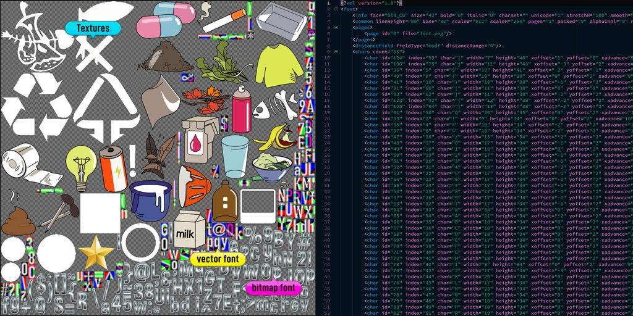The height and width of the screenshot is (316, 633).
Task: Select the milk carton sprite
Action: 190,229
